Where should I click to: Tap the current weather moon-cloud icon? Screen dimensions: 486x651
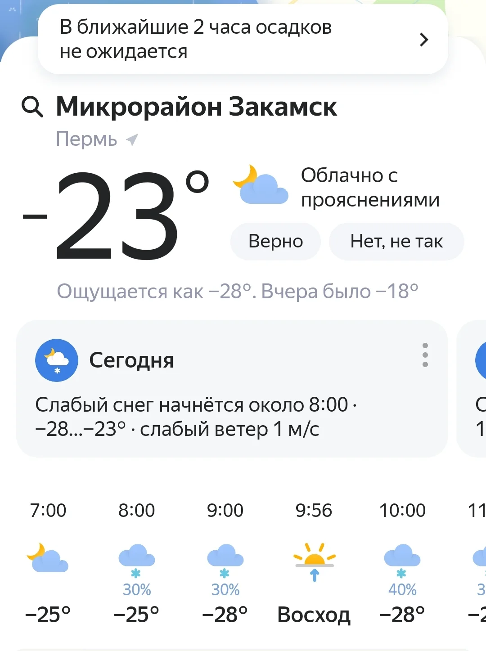point(260,185)
